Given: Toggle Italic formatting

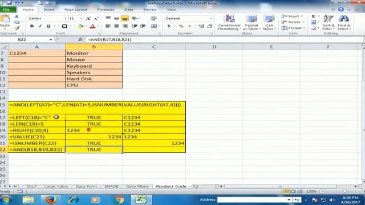Looking at the screenshot, I should point(40,26).
